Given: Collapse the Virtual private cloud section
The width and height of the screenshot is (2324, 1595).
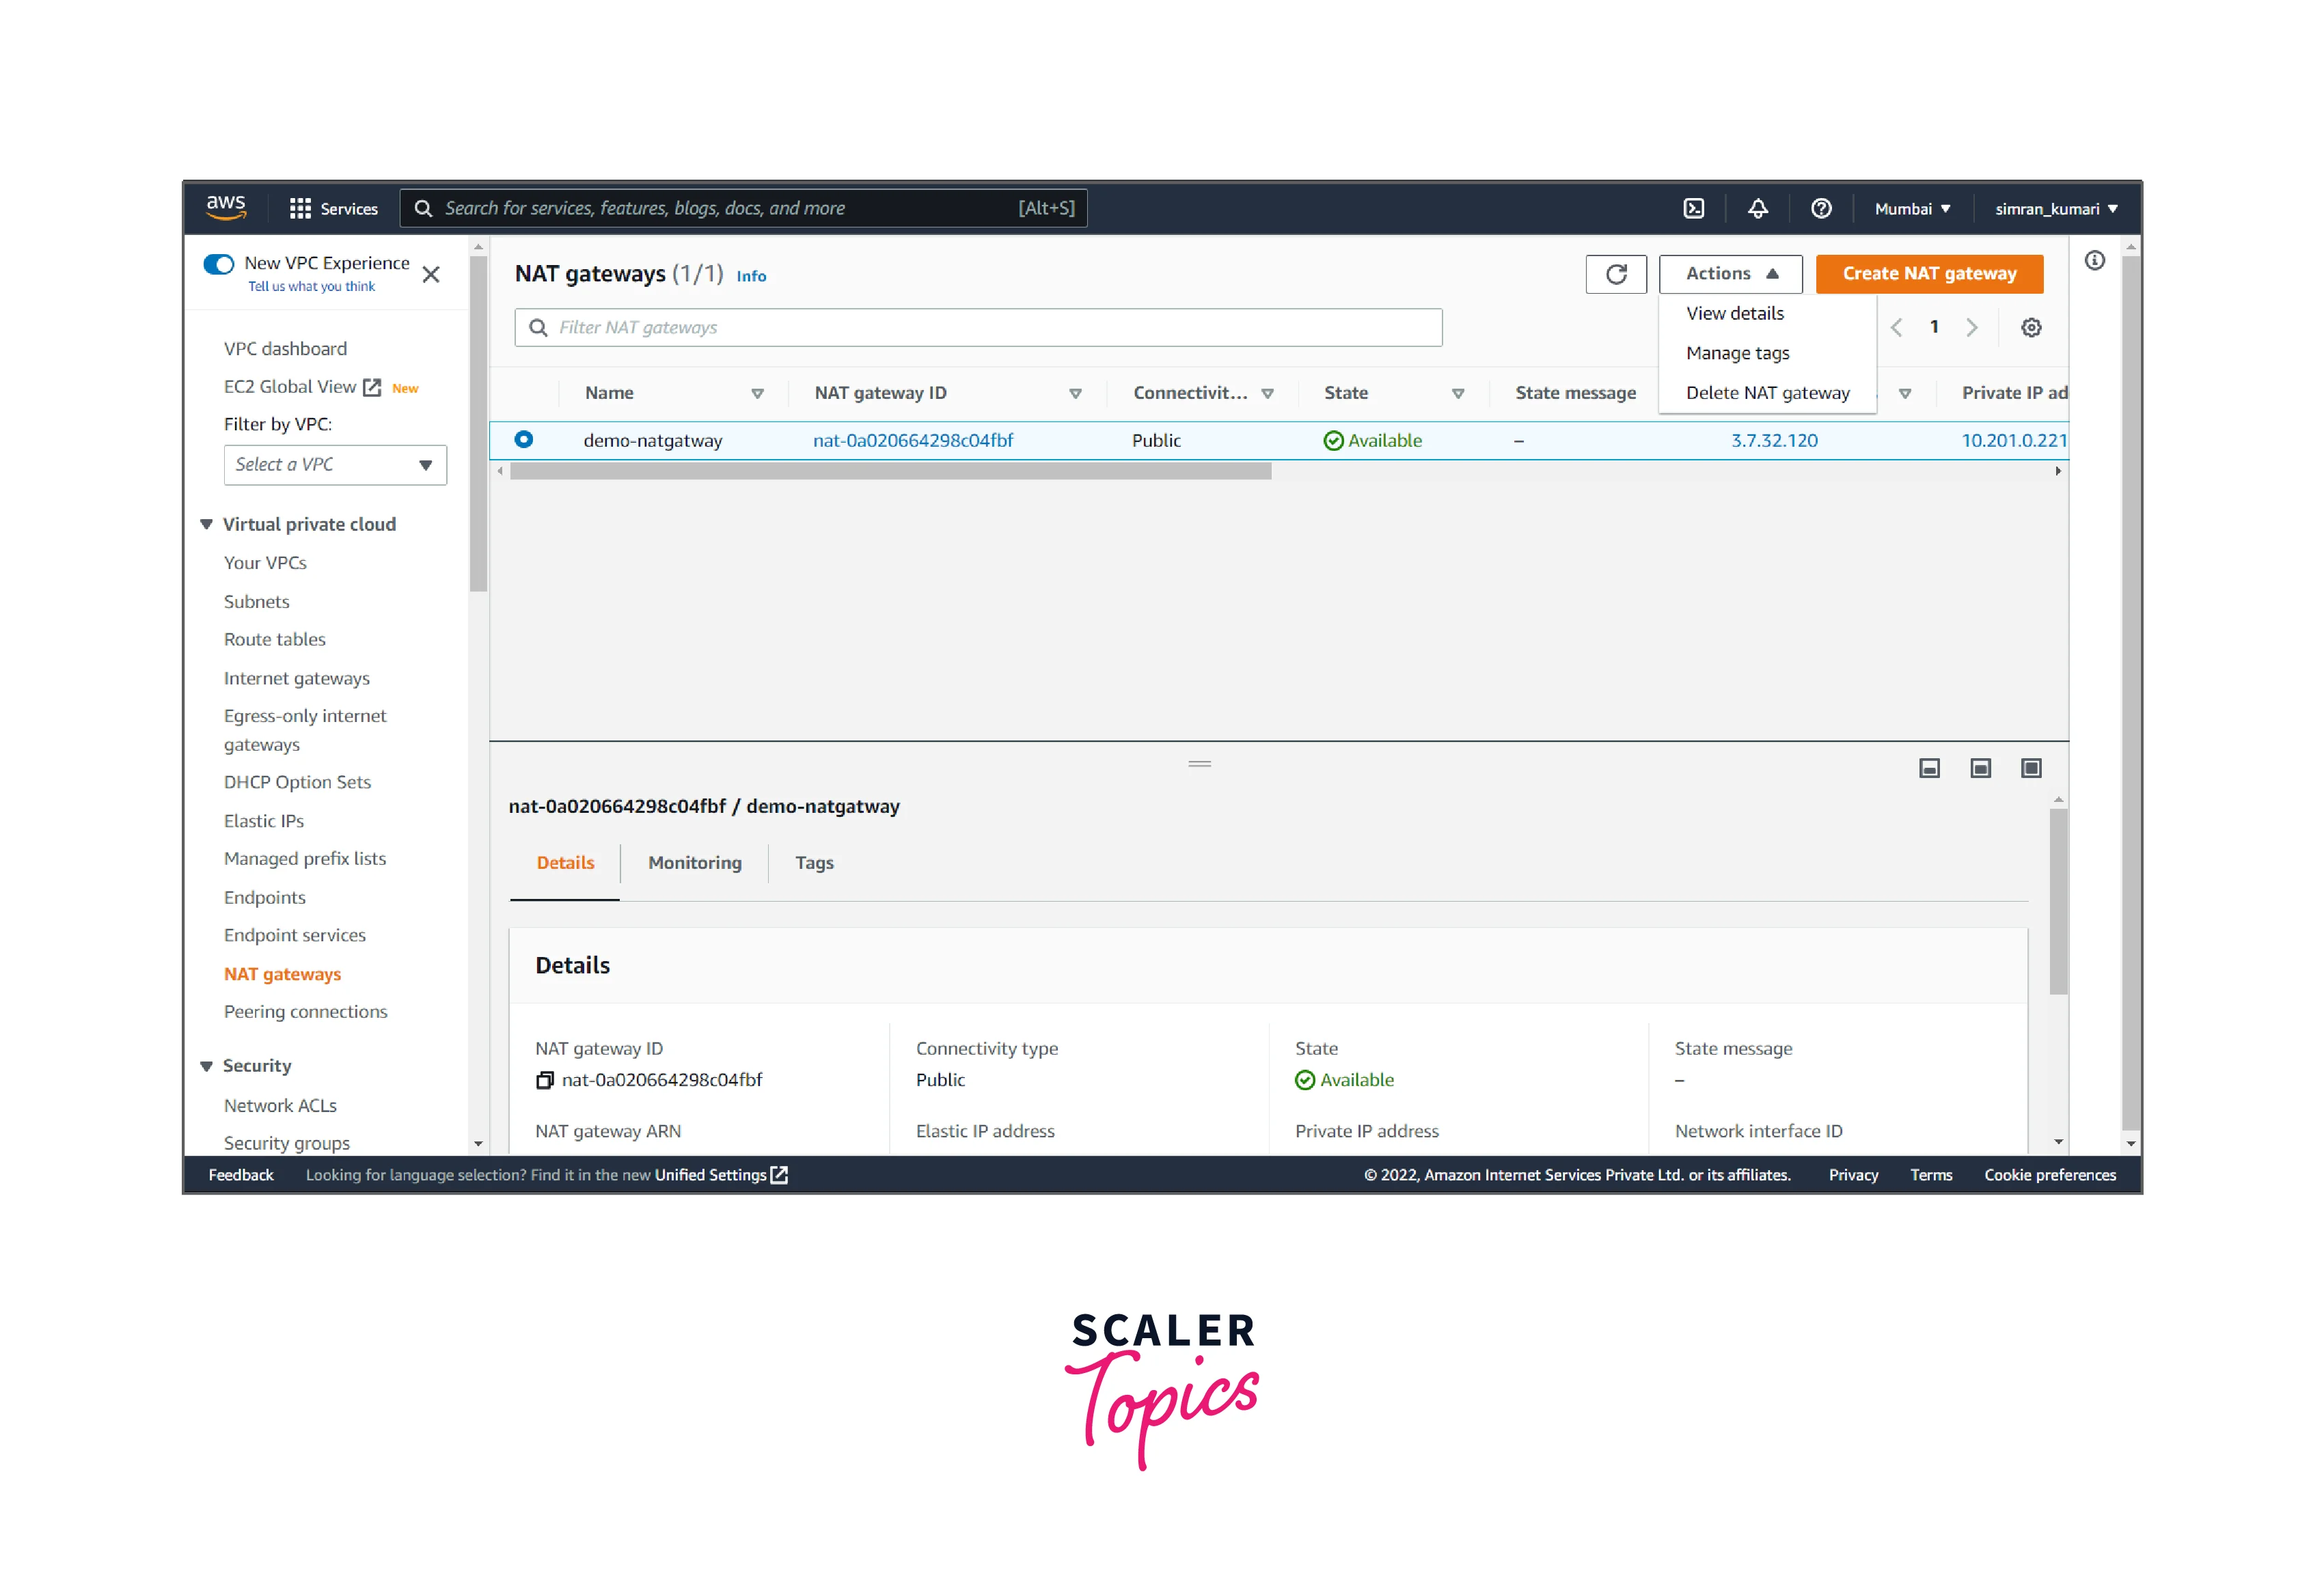Looking at the screenshot, I should point(207,525).
